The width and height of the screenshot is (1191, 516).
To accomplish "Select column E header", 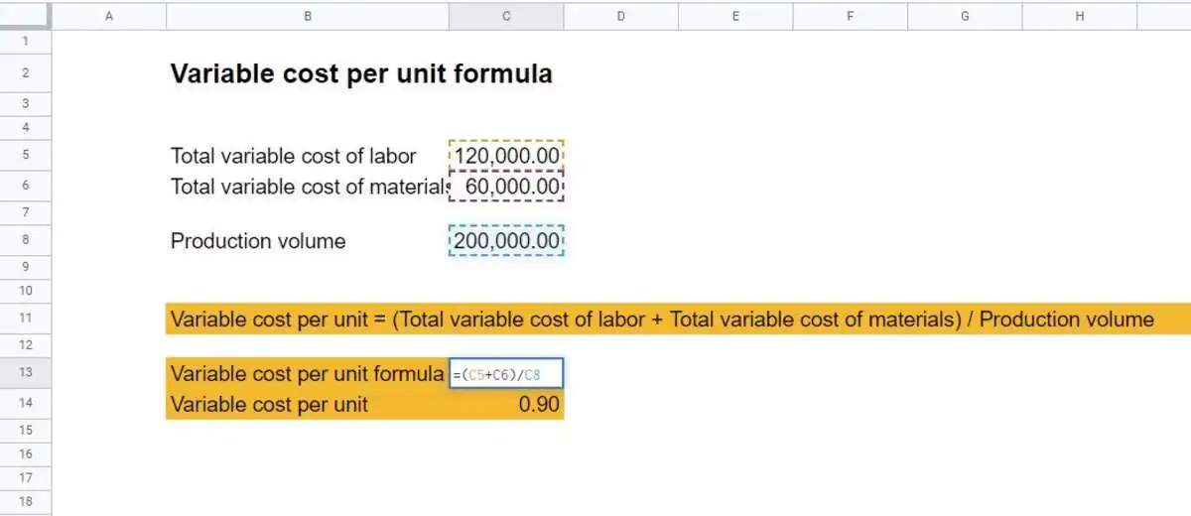I will point(735,16).
